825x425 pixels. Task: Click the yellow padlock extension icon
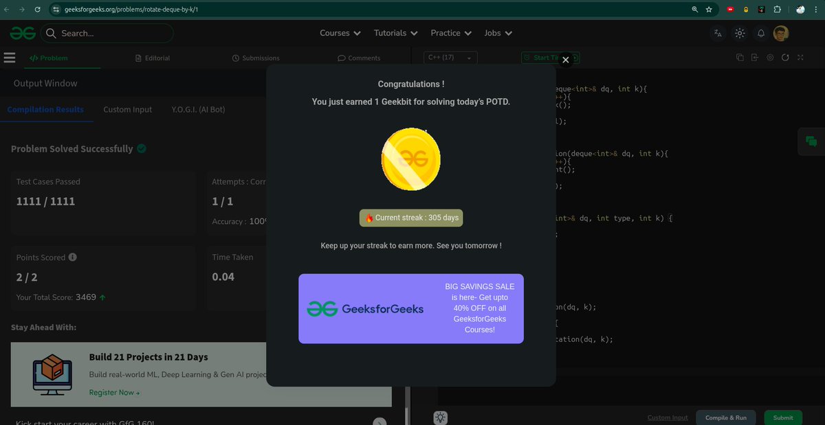[746, 10]
